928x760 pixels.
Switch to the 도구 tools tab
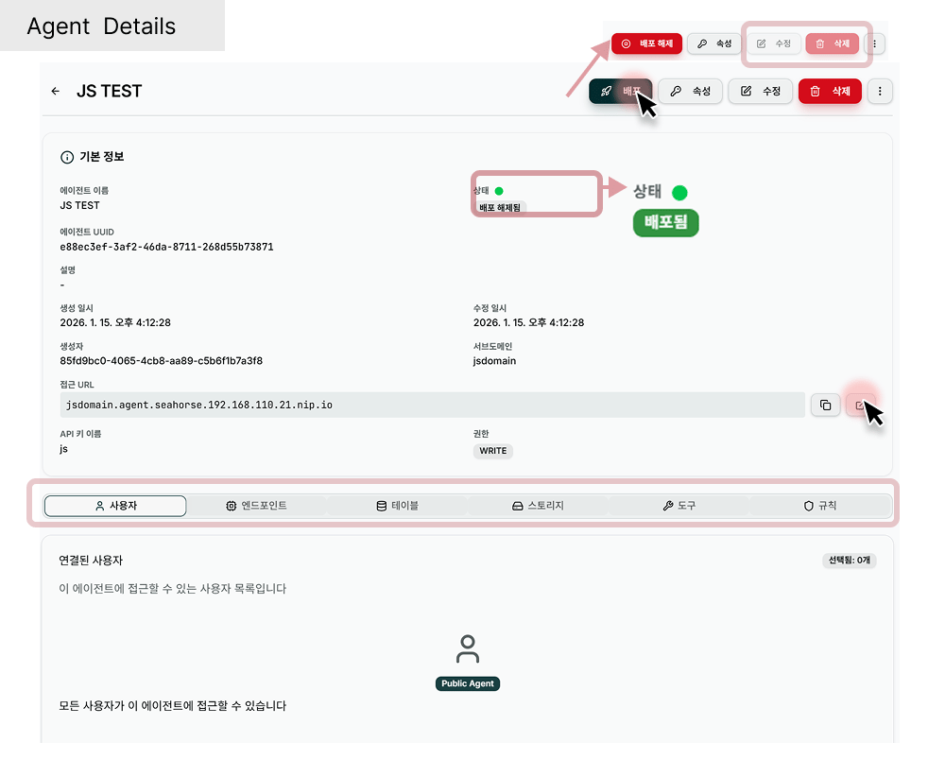click(x=679, y=506)
